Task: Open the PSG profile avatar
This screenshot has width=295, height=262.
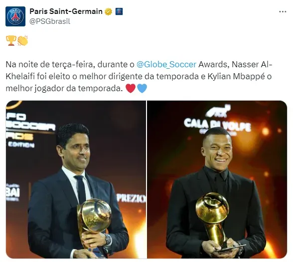Action: coord(15,16)
